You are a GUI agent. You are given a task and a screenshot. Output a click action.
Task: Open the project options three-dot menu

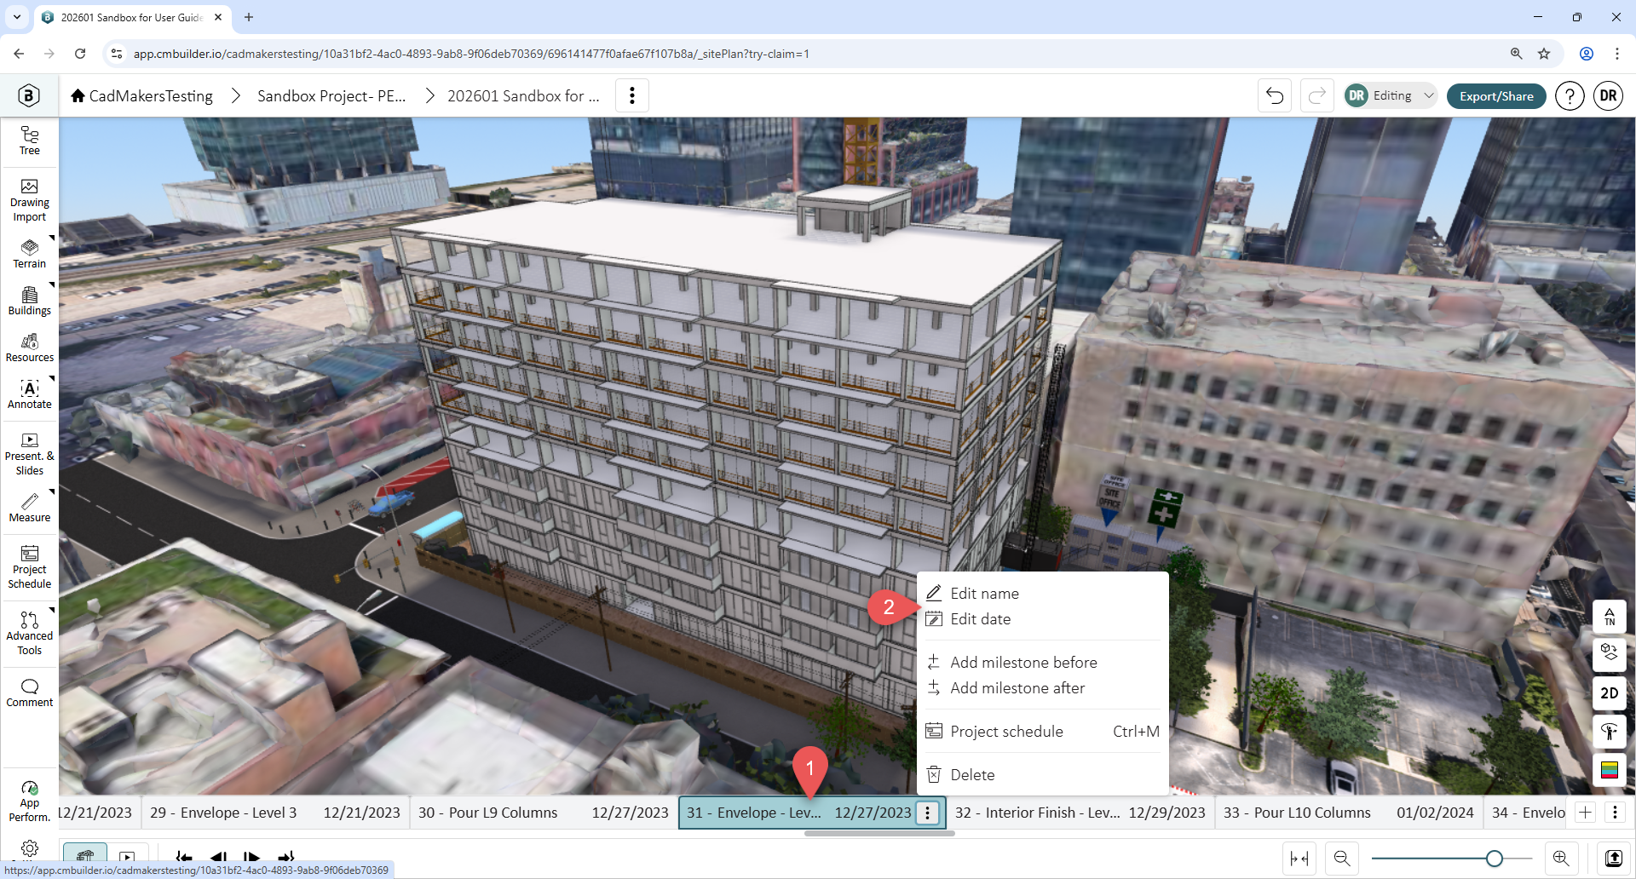tap(631, 95)
